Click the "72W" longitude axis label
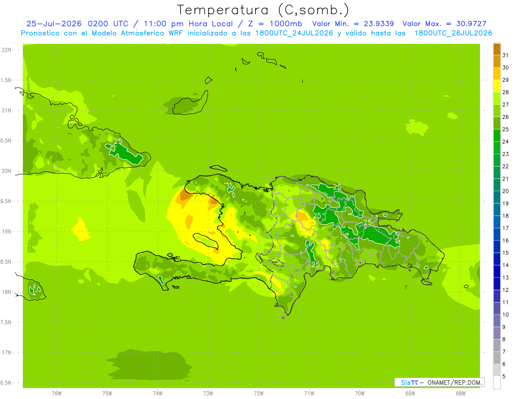 [258, 393]
